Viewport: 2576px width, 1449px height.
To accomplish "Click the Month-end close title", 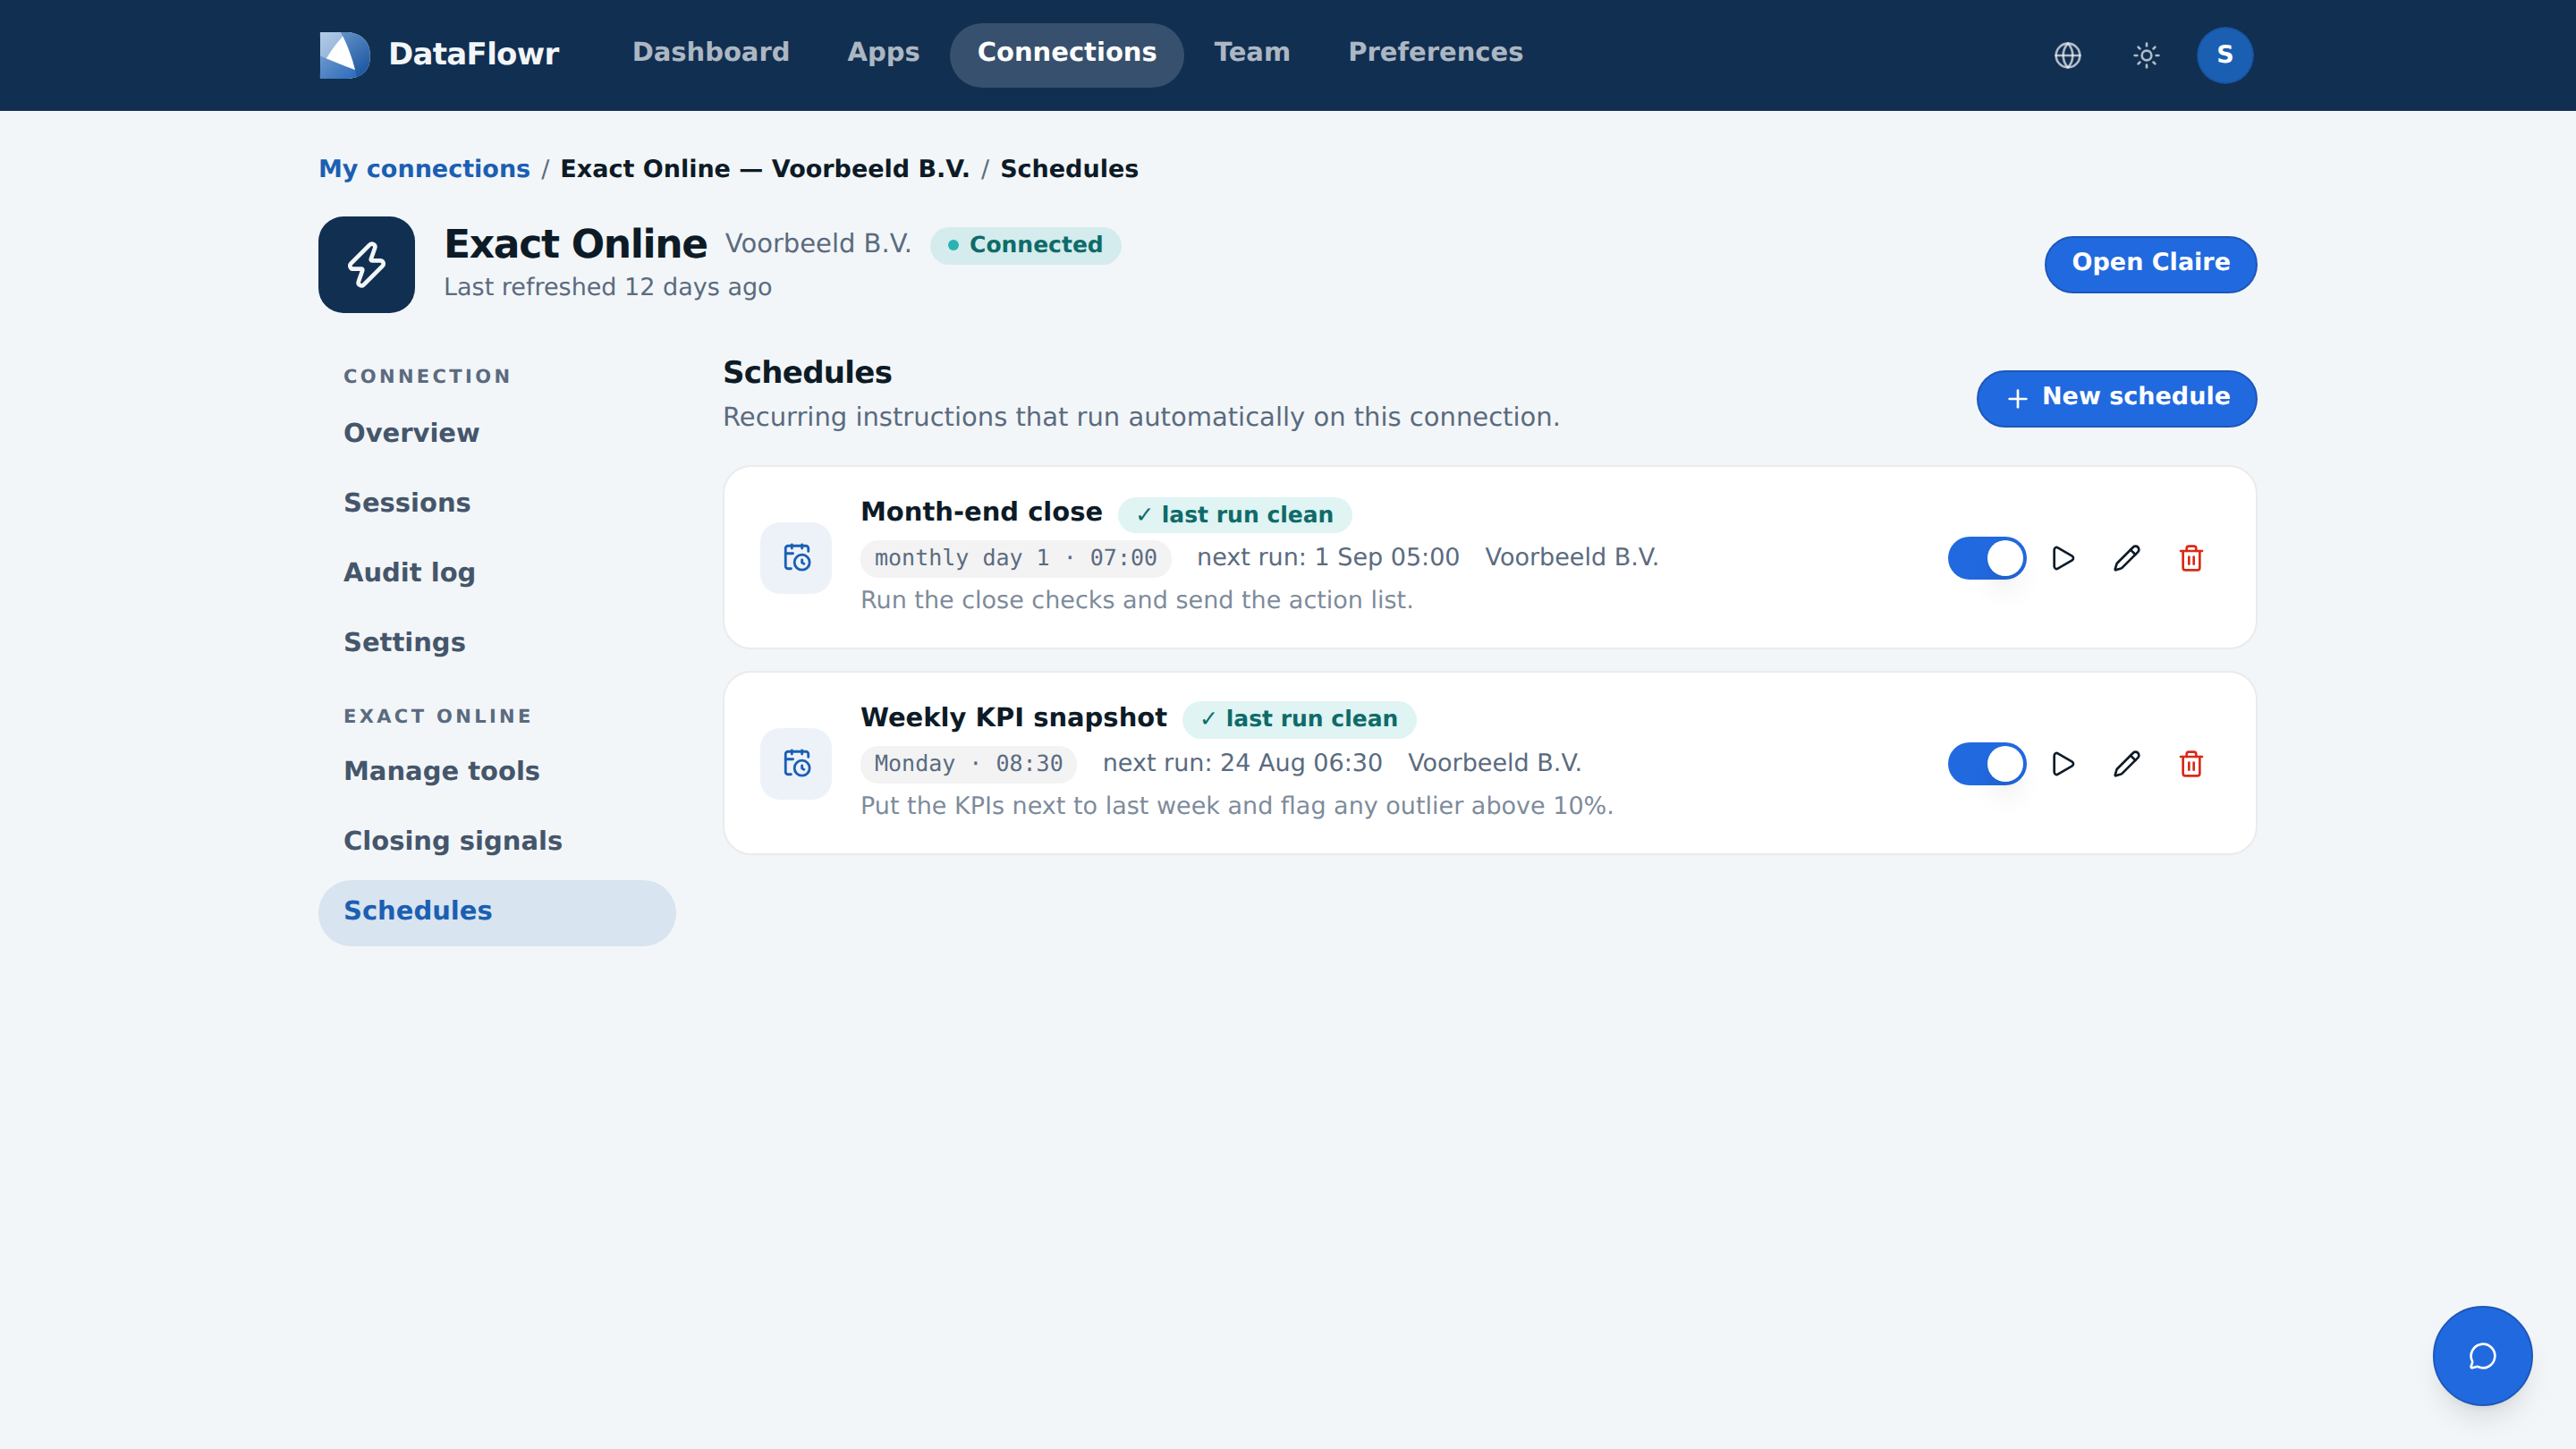I will [981, 512].
